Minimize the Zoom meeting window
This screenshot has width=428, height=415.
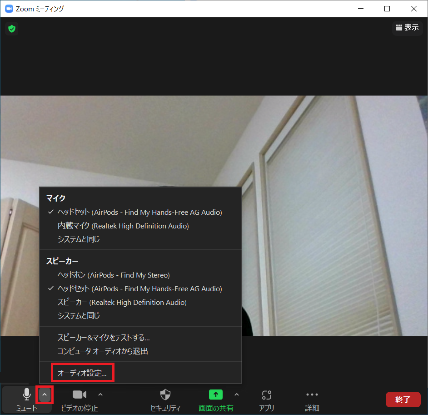(x=361, y=9)
